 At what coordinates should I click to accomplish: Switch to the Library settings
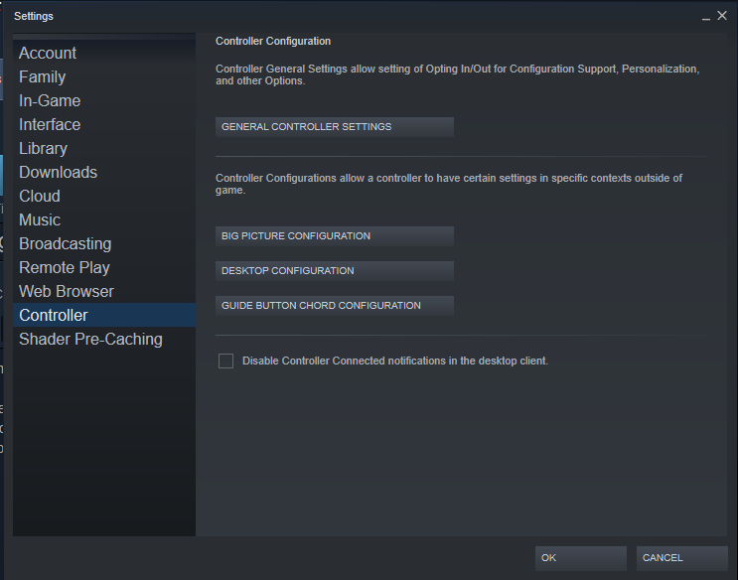[x=44, y=149]
